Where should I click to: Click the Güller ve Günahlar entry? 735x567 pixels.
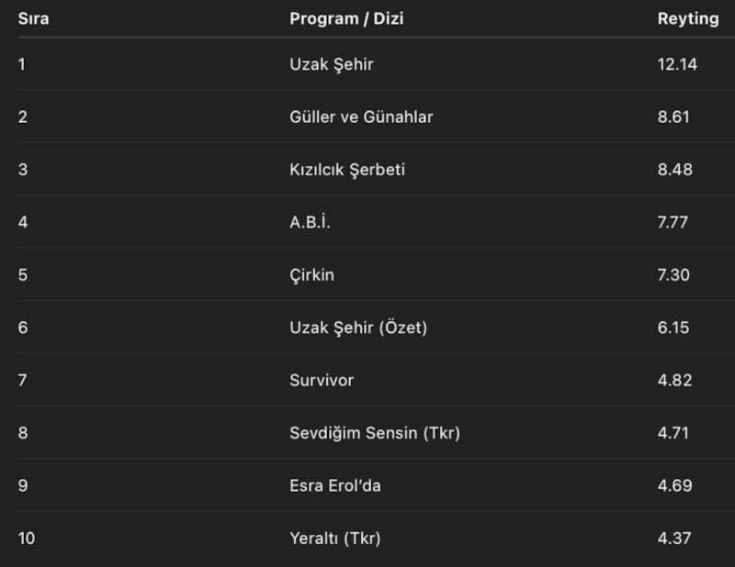tap(361, 117)
